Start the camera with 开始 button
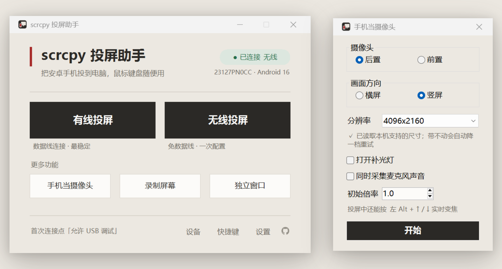The width and height of the screenshot is (502, 269). click(x=413, y=231)
